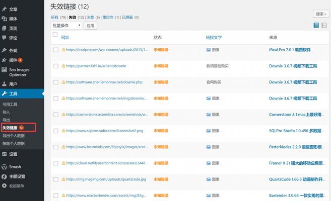
Task: Click the 插件 plug icon
Action: (x=4, y=60)
